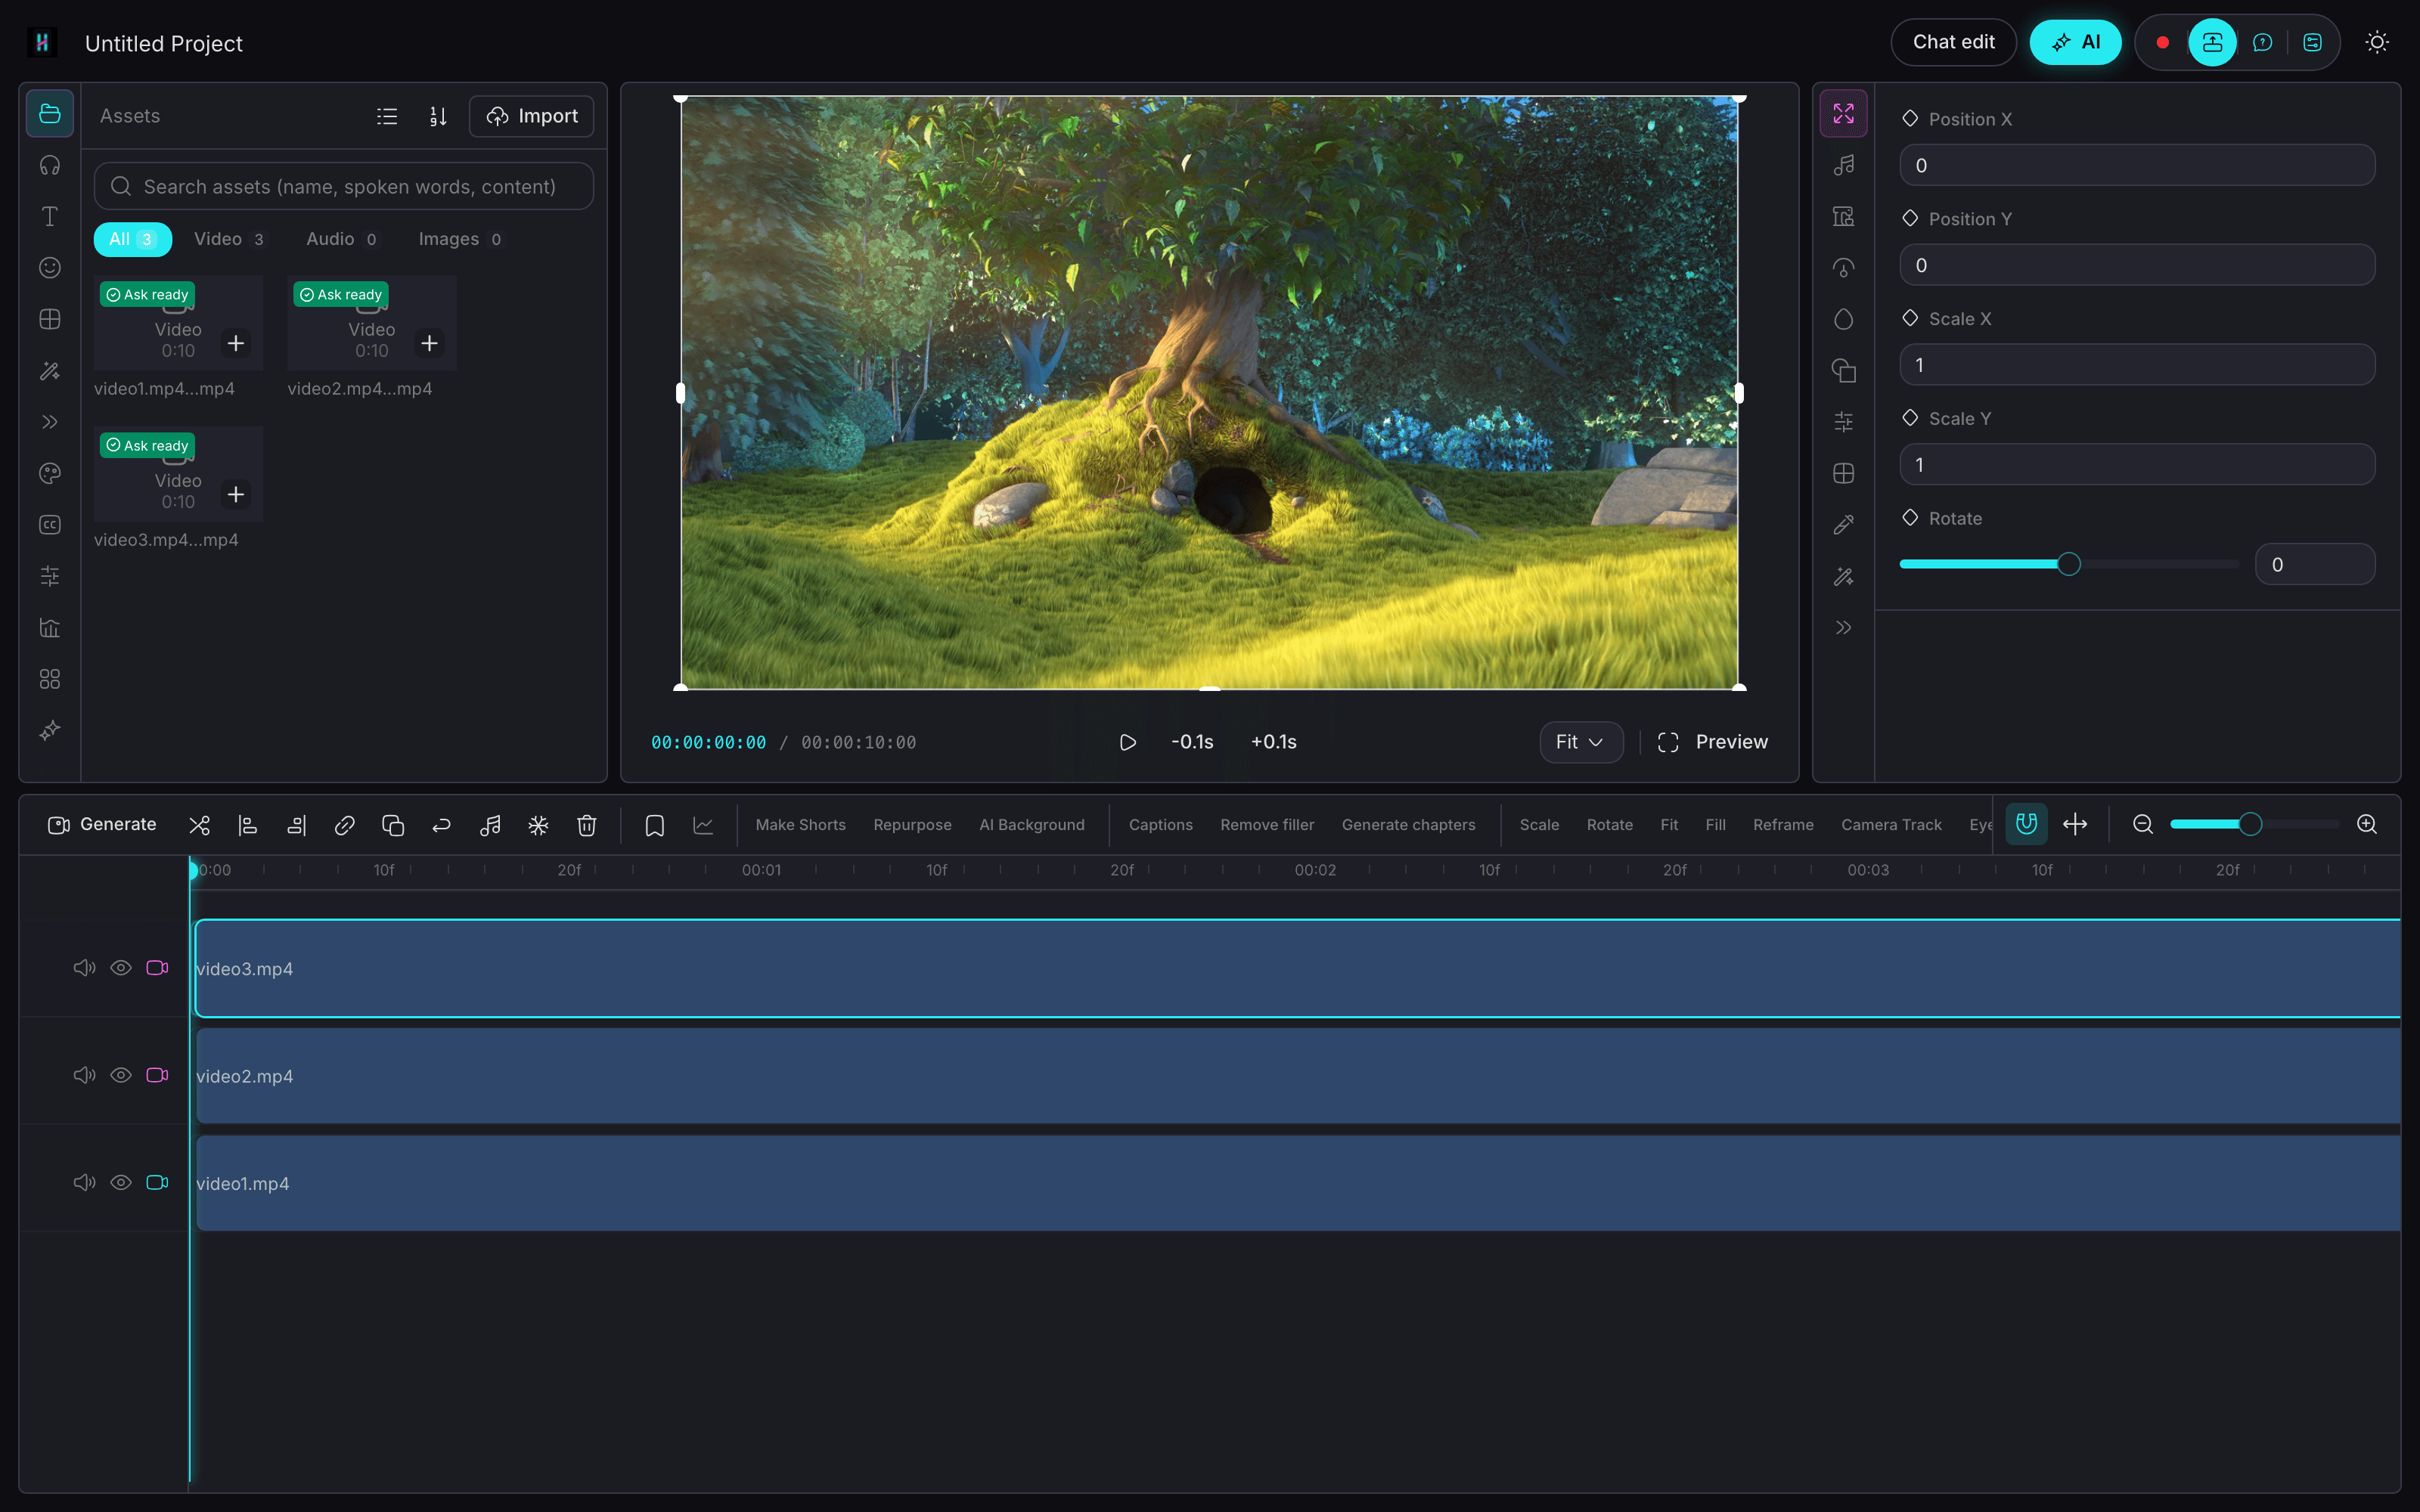Open the speed curve graph icon
Image resolution: width=2420 pixels, height=1512 pixels.
click(x=703, y=825)
